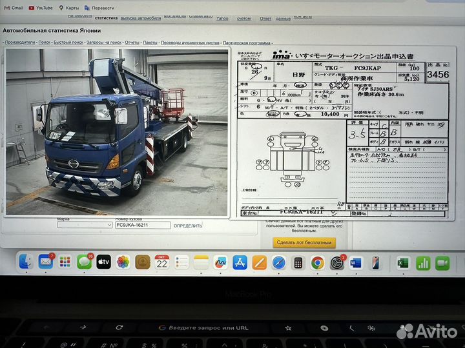
Task: Open the Notes app in dock
Action: pos(201,262)
